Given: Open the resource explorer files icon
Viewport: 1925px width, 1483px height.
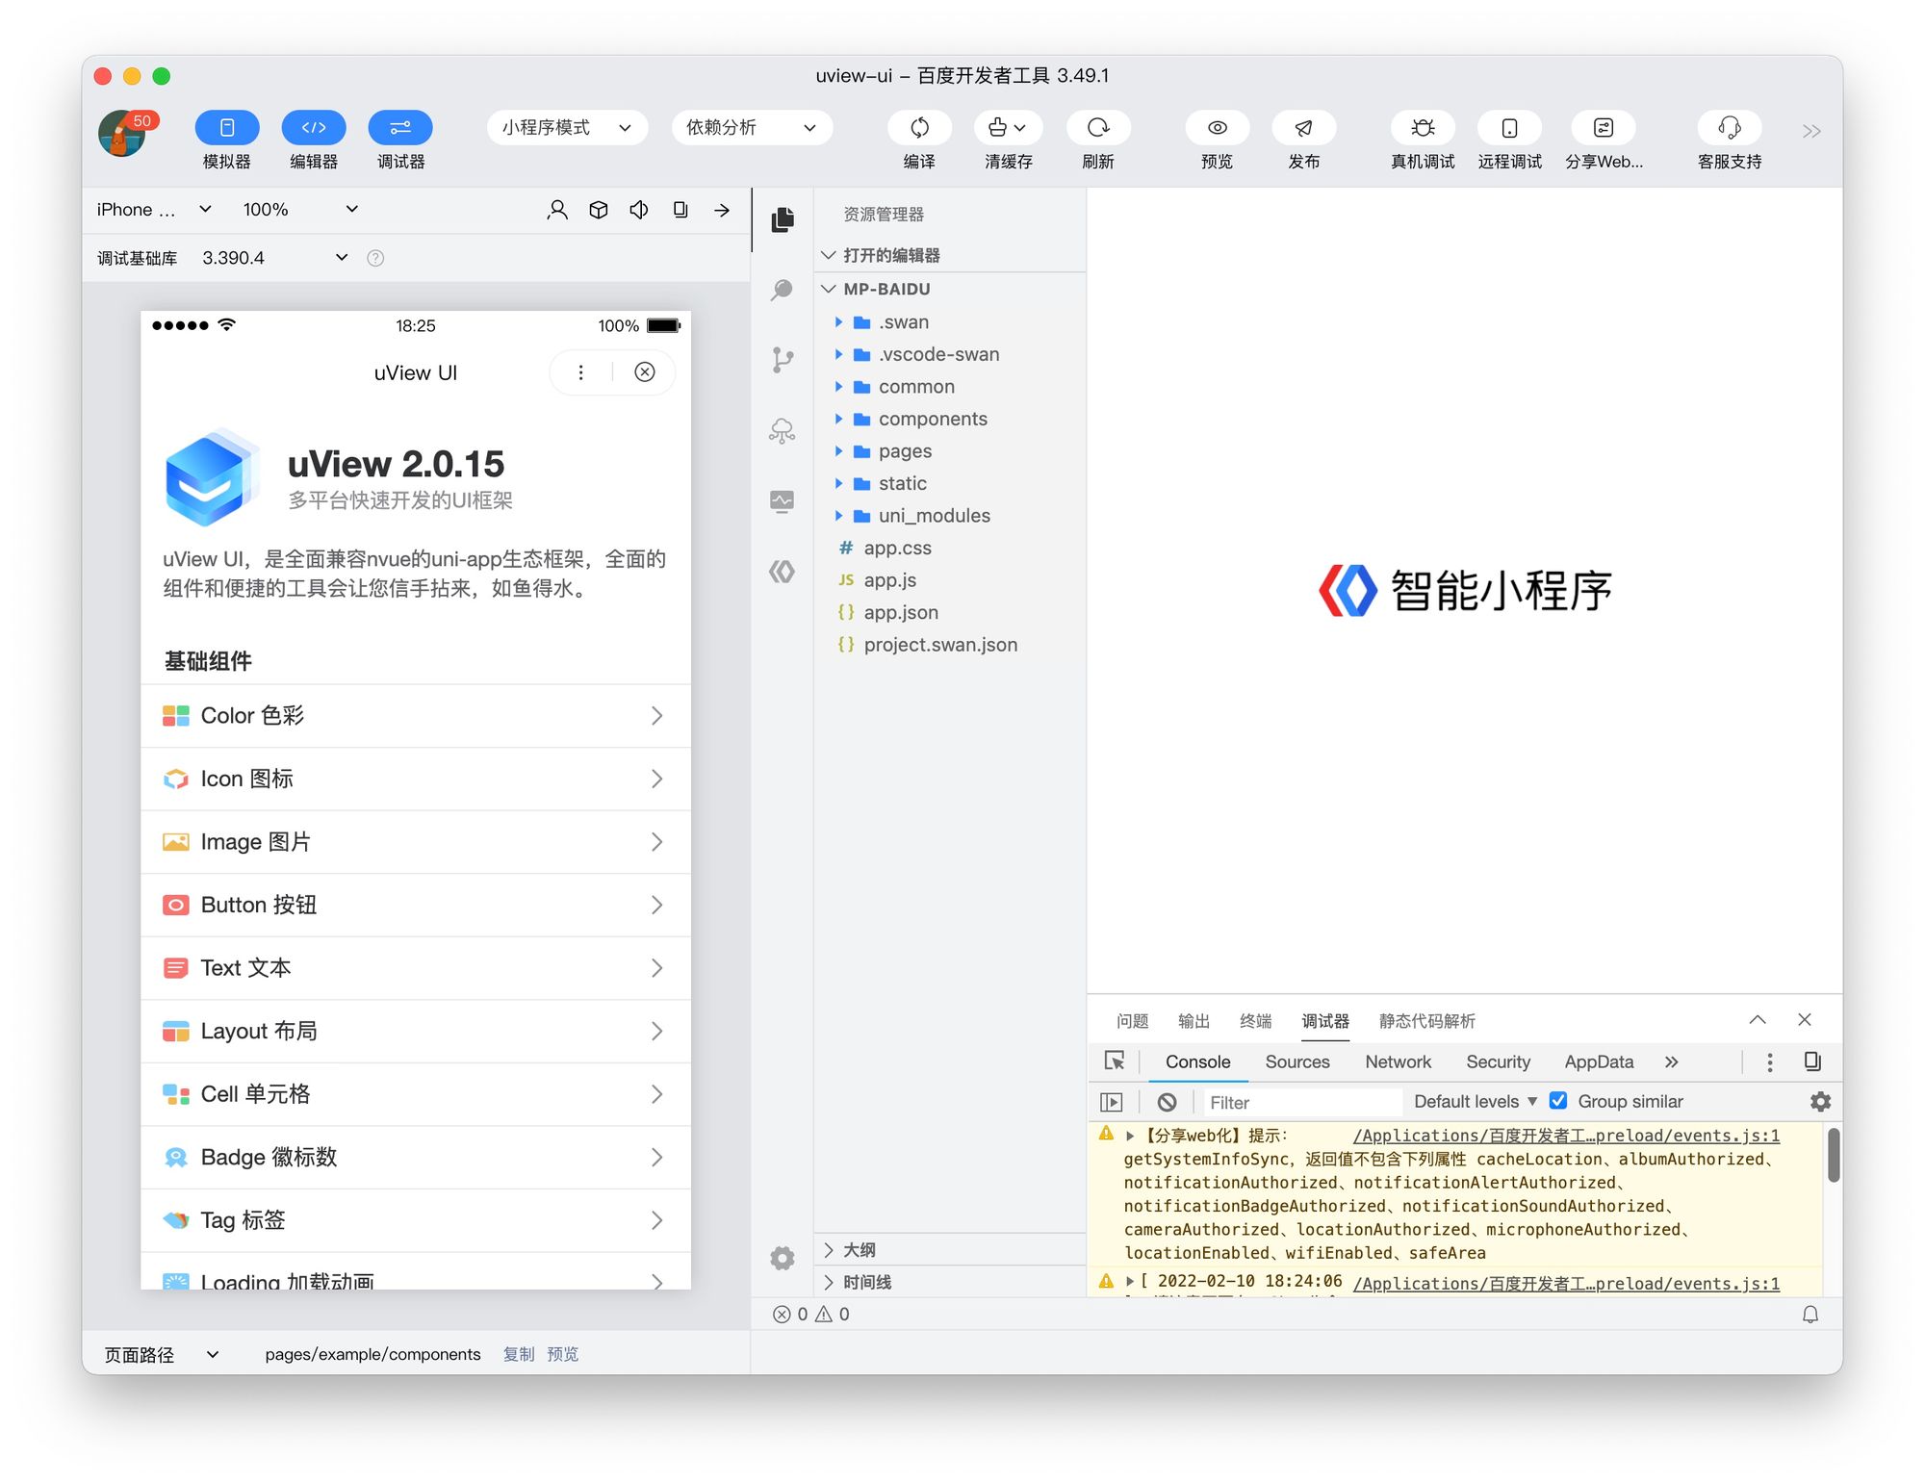Looking at the screenshot, I should pyautogui.click(x=783, y=219).
